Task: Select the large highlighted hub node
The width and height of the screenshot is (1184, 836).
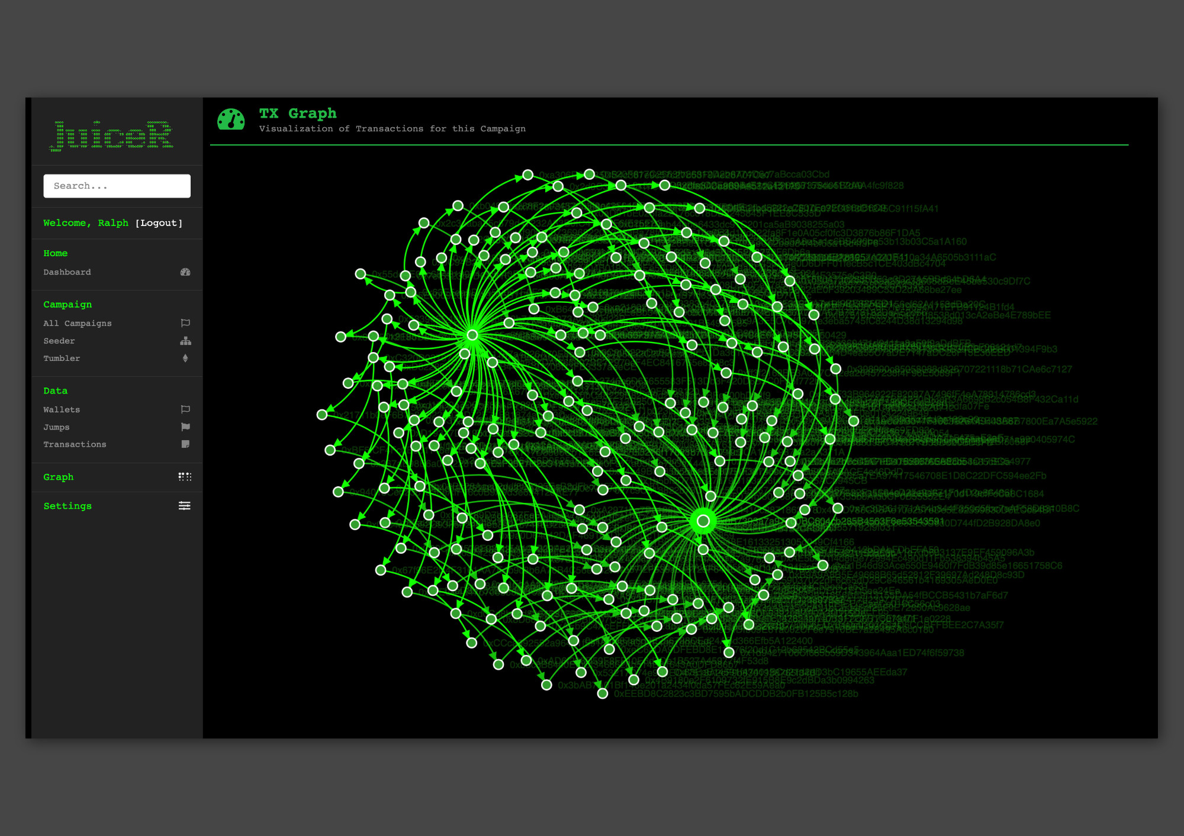Action: [x=703, y=521]
